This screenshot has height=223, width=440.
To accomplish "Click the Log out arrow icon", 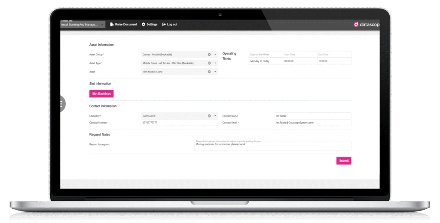I will [164, 24].
